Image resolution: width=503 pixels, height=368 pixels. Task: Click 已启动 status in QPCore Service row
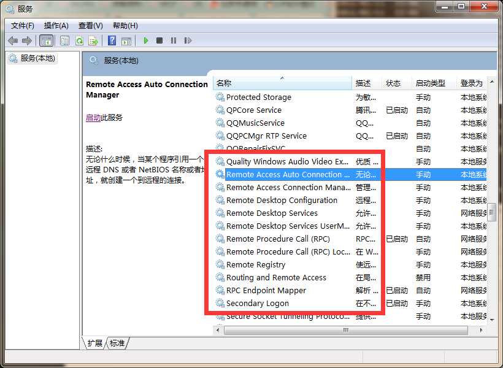[x=396, y=110]
